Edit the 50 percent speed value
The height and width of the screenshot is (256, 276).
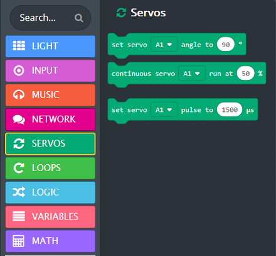tap(246, 74)
